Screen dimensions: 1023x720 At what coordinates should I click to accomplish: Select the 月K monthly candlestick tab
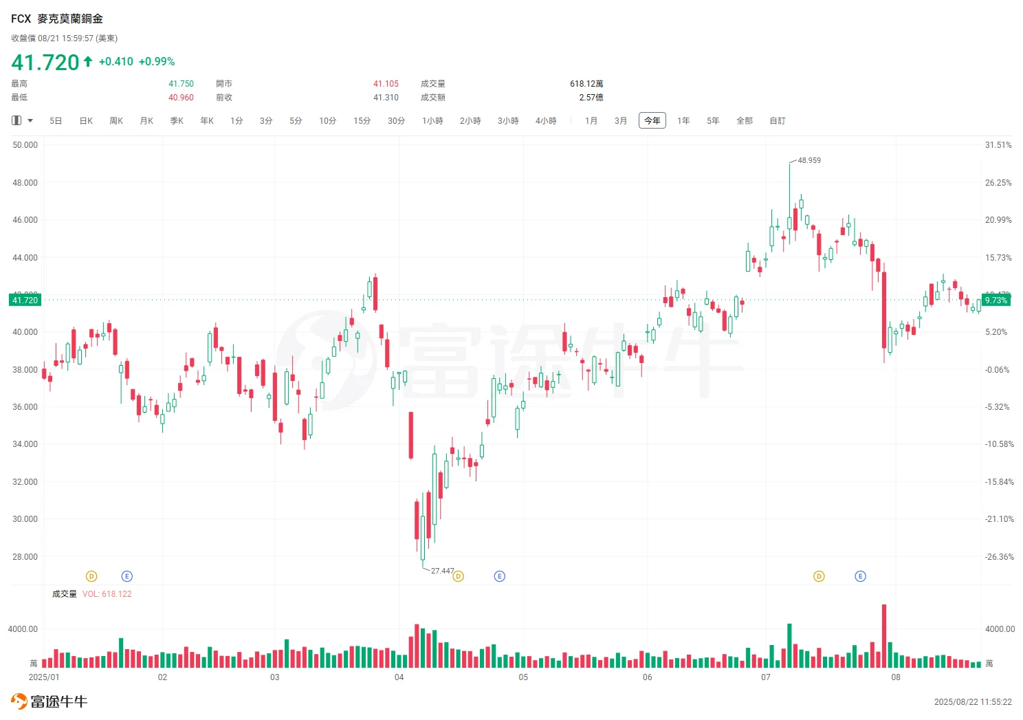tap(146, 120)
